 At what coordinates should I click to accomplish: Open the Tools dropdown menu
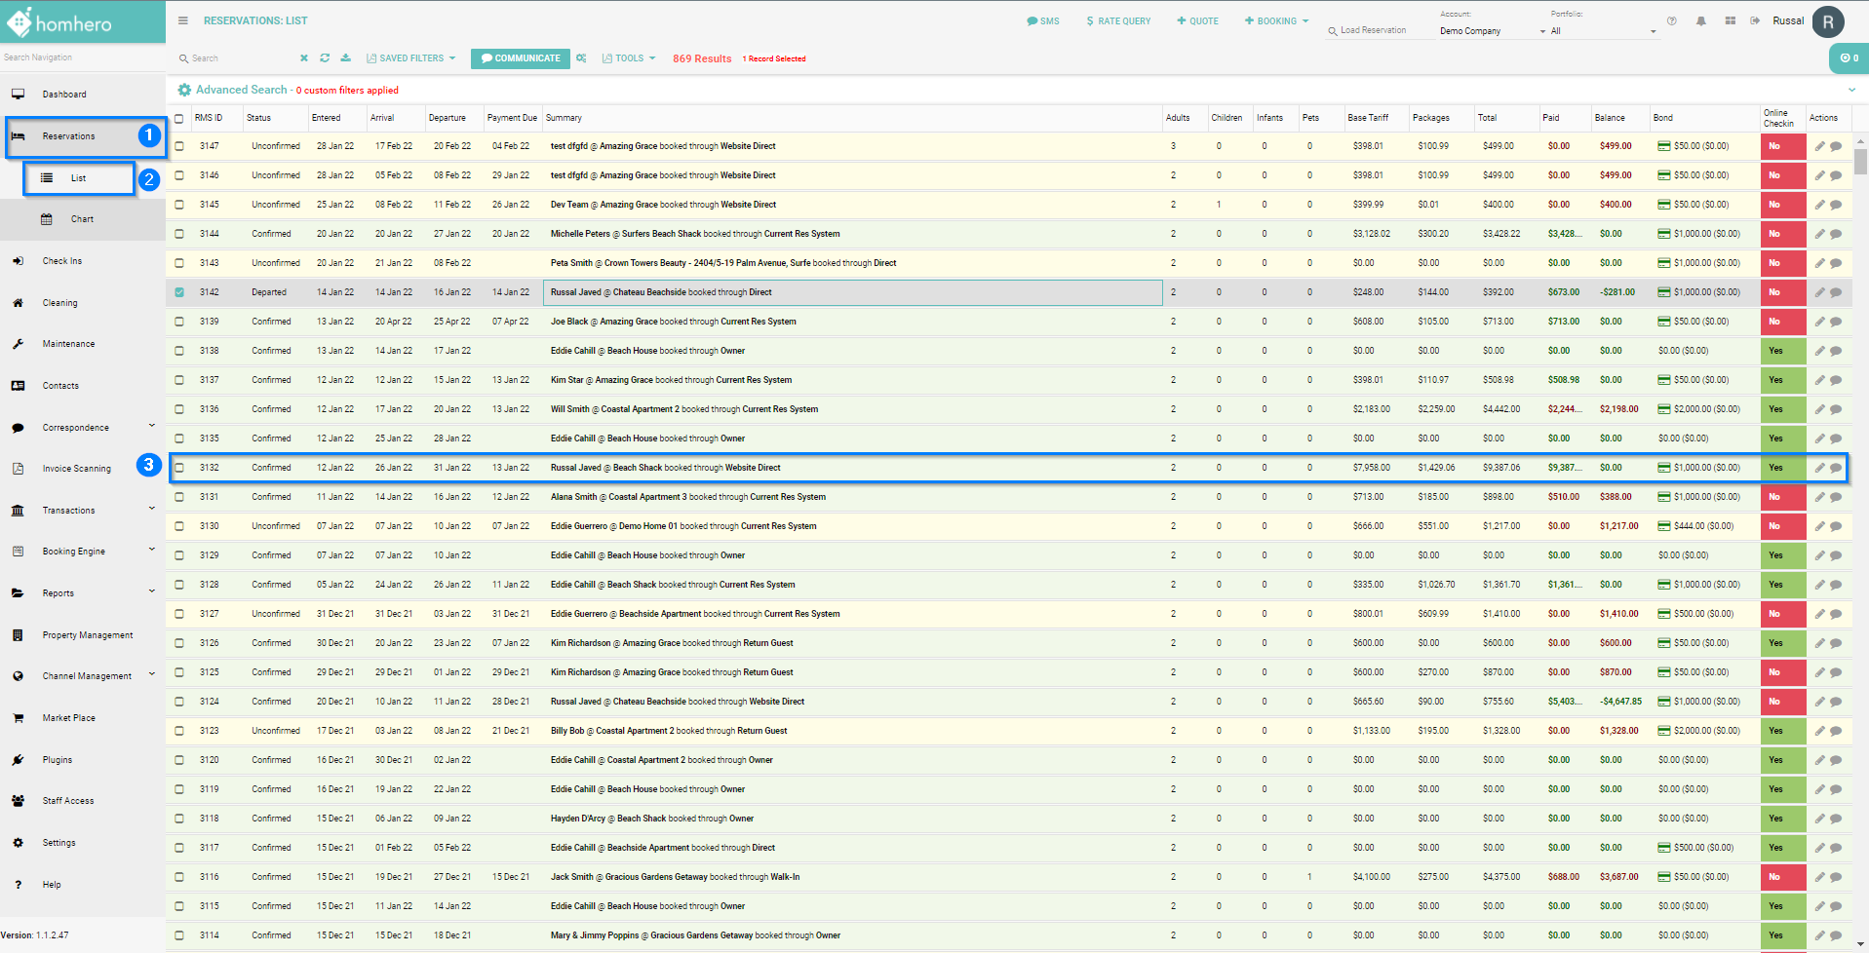pos(629,58)
